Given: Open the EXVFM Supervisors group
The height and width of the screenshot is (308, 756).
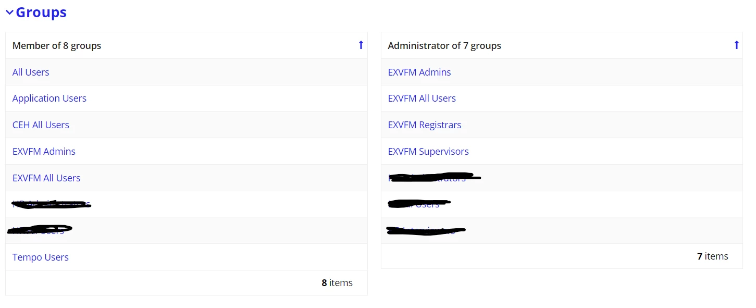Looking at the screenshot, I should [428, 152].
